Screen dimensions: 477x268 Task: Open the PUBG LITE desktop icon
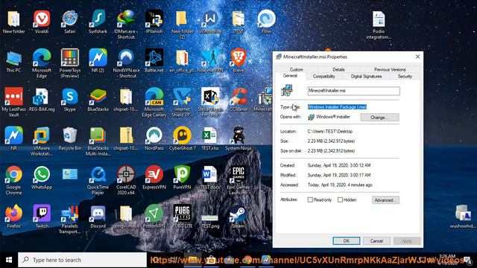182,217
